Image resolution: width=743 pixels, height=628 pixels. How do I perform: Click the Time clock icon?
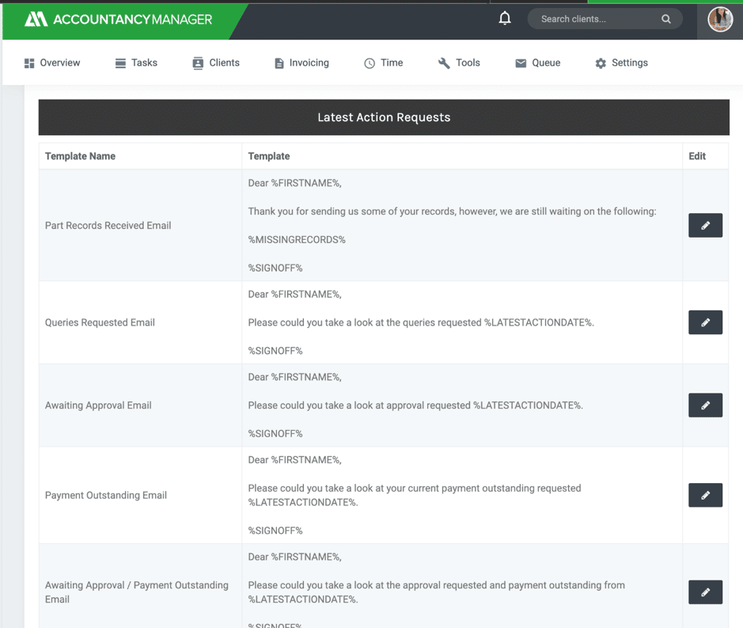370,63
